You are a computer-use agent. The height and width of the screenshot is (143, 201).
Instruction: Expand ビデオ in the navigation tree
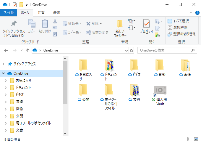tap(6, 95)
